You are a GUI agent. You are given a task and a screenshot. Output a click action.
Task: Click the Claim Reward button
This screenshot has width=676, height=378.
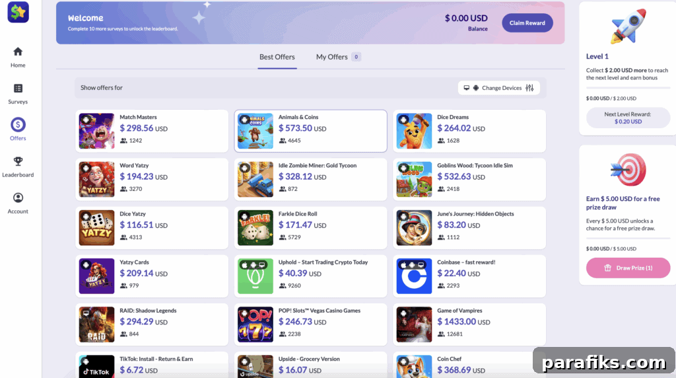pos(527,23)
